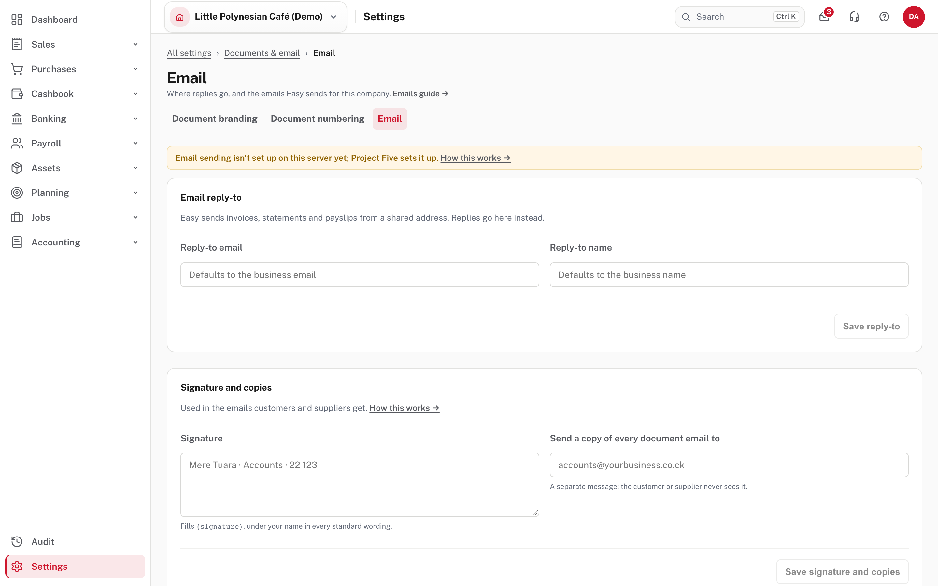Open the Dashboard grid icon
The image size is (938, 586).
(17, 20)
